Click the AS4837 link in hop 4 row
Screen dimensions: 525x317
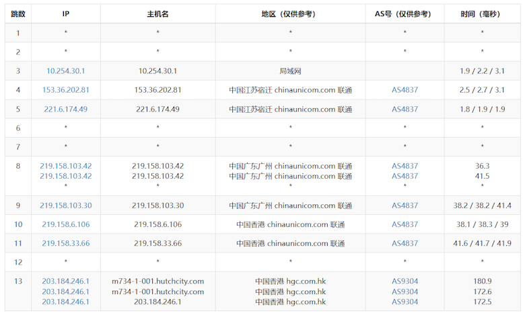pos(405,90)
